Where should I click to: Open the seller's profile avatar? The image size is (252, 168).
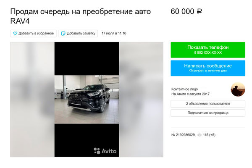tap(238, 89)
